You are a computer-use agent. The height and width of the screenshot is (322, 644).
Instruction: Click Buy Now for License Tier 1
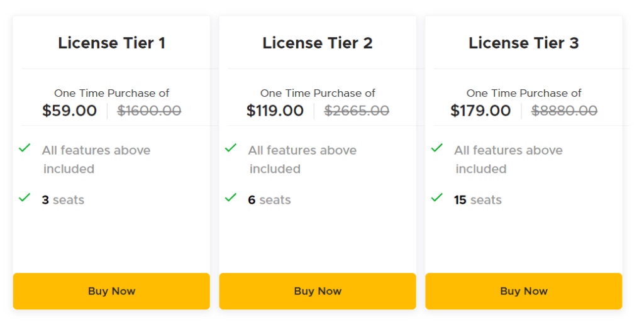point(111,291)
